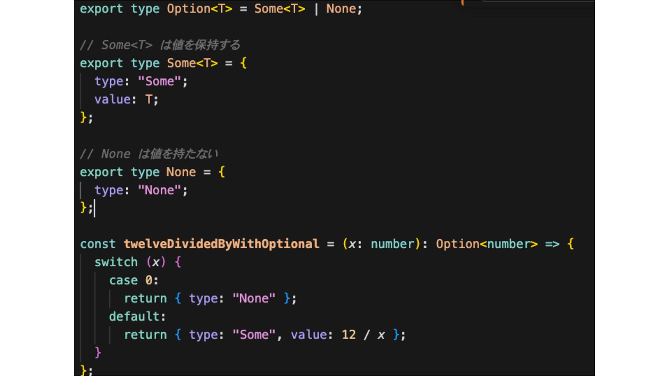
Task: Click the Japanese comment about None
Action: click(x=149, y=154)
